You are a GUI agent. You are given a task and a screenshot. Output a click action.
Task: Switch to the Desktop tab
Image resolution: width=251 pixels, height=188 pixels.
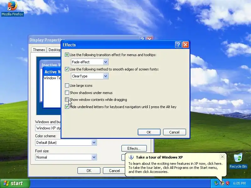click(54, 50)
